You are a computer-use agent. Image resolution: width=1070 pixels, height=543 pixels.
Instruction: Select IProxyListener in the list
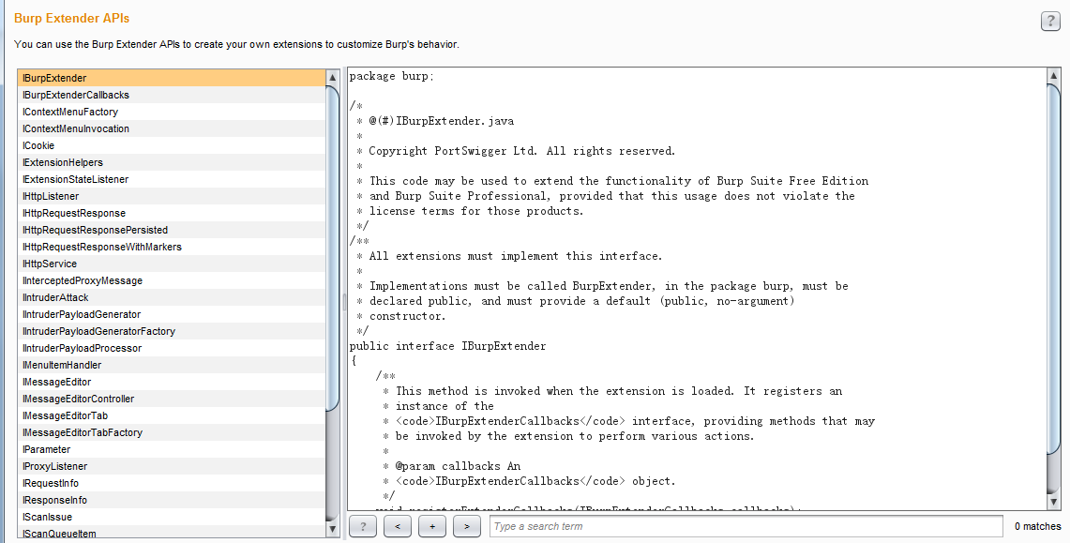click(x=172, y=466)
